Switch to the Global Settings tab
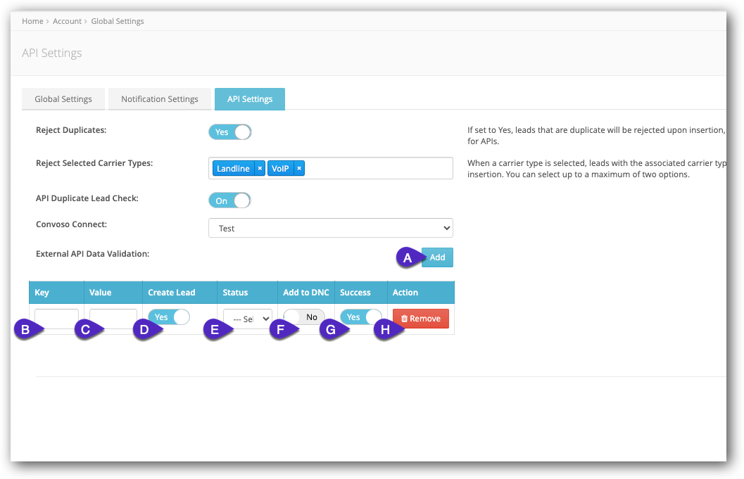Image resolution: width=744 pixels, height=479 pixels. click(x=63, y=98)
